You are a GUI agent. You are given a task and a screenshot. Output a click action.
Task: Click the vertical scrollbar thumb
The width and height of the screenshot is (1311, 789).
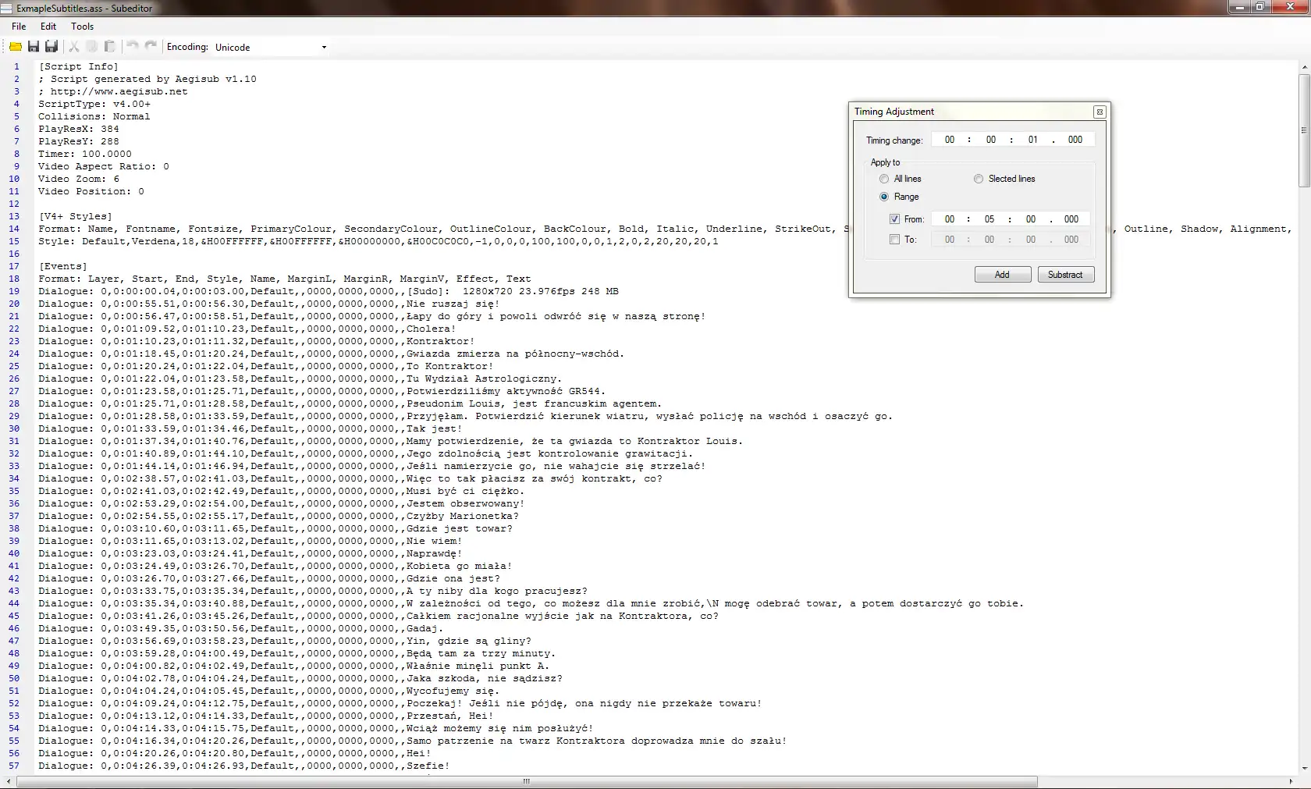[1304, 130]
